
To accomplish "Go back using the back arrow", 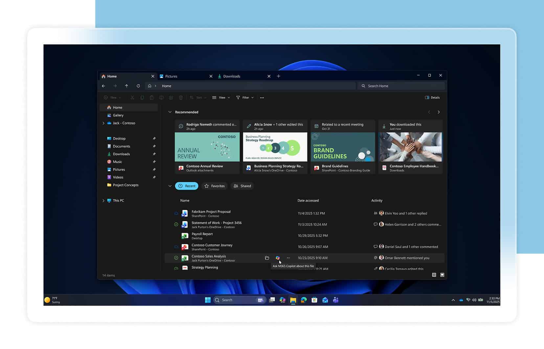I will 103,86.
